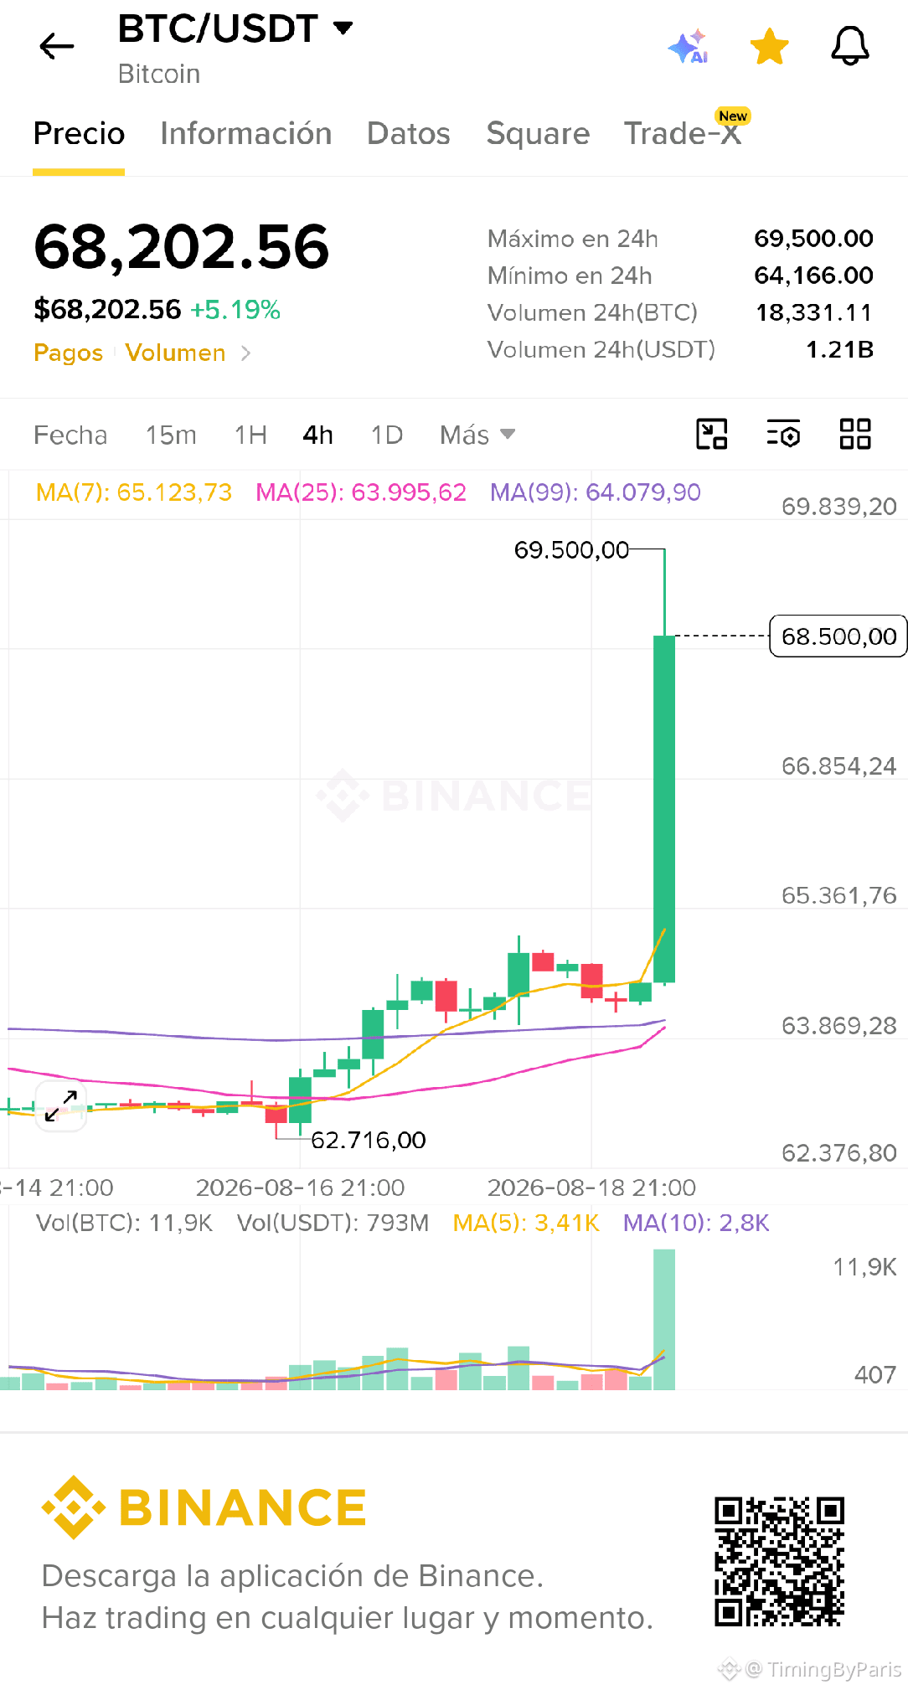Open price alerts bell icon

pos(849,46)
